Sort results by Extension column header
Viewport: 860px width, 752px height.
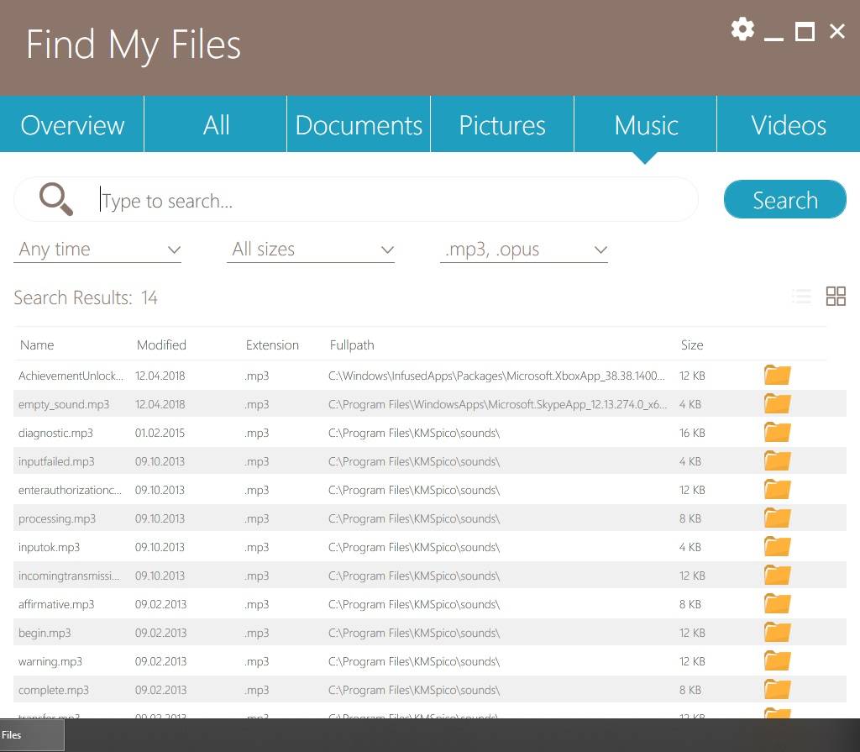point(272,344)
